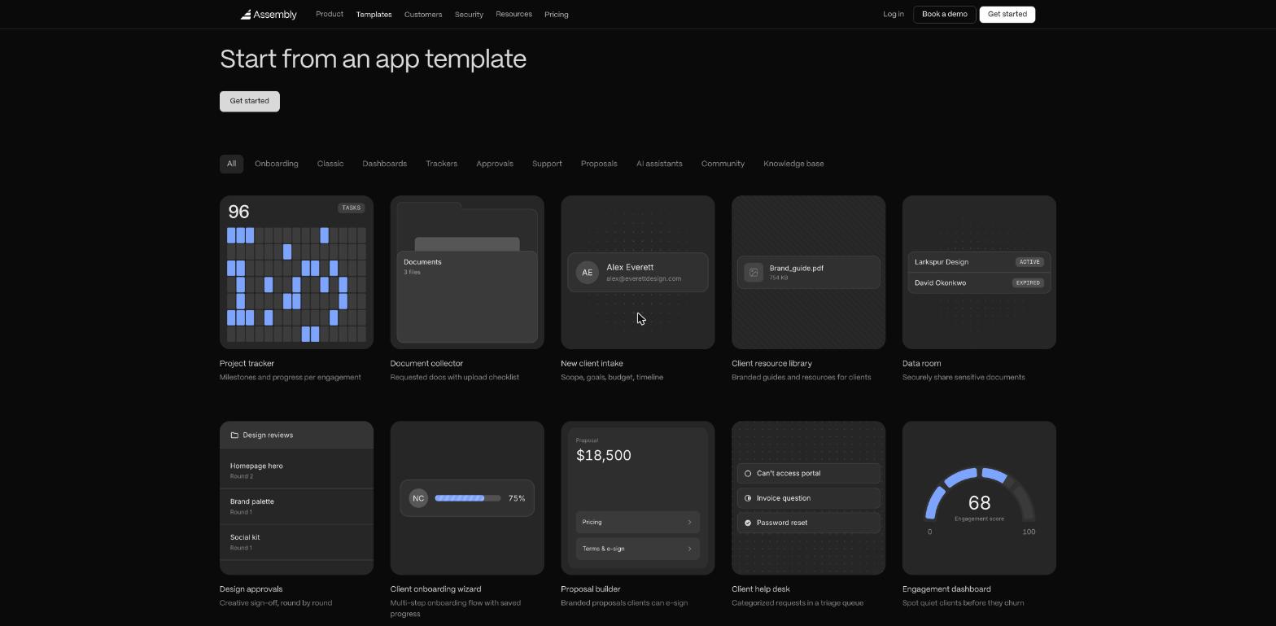Click the empty circle icon beside Can't access portal
Image resolution: width=1276 pixels, height=626 pixels.
coord(748,474)
